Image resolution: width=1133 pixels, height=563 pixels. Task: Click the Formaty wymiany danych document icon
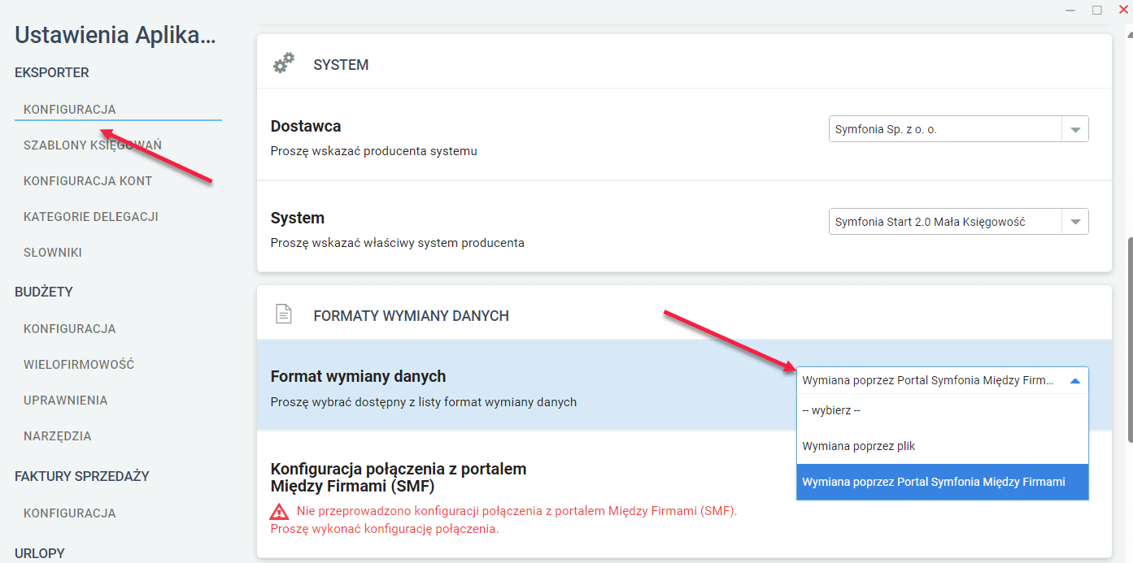click(283, 314)
